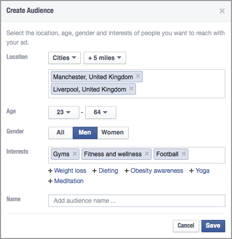This screenshot has height=239, width=232.
Task: Add Obesity awareness suggested interest
Action: coord(154,171)
